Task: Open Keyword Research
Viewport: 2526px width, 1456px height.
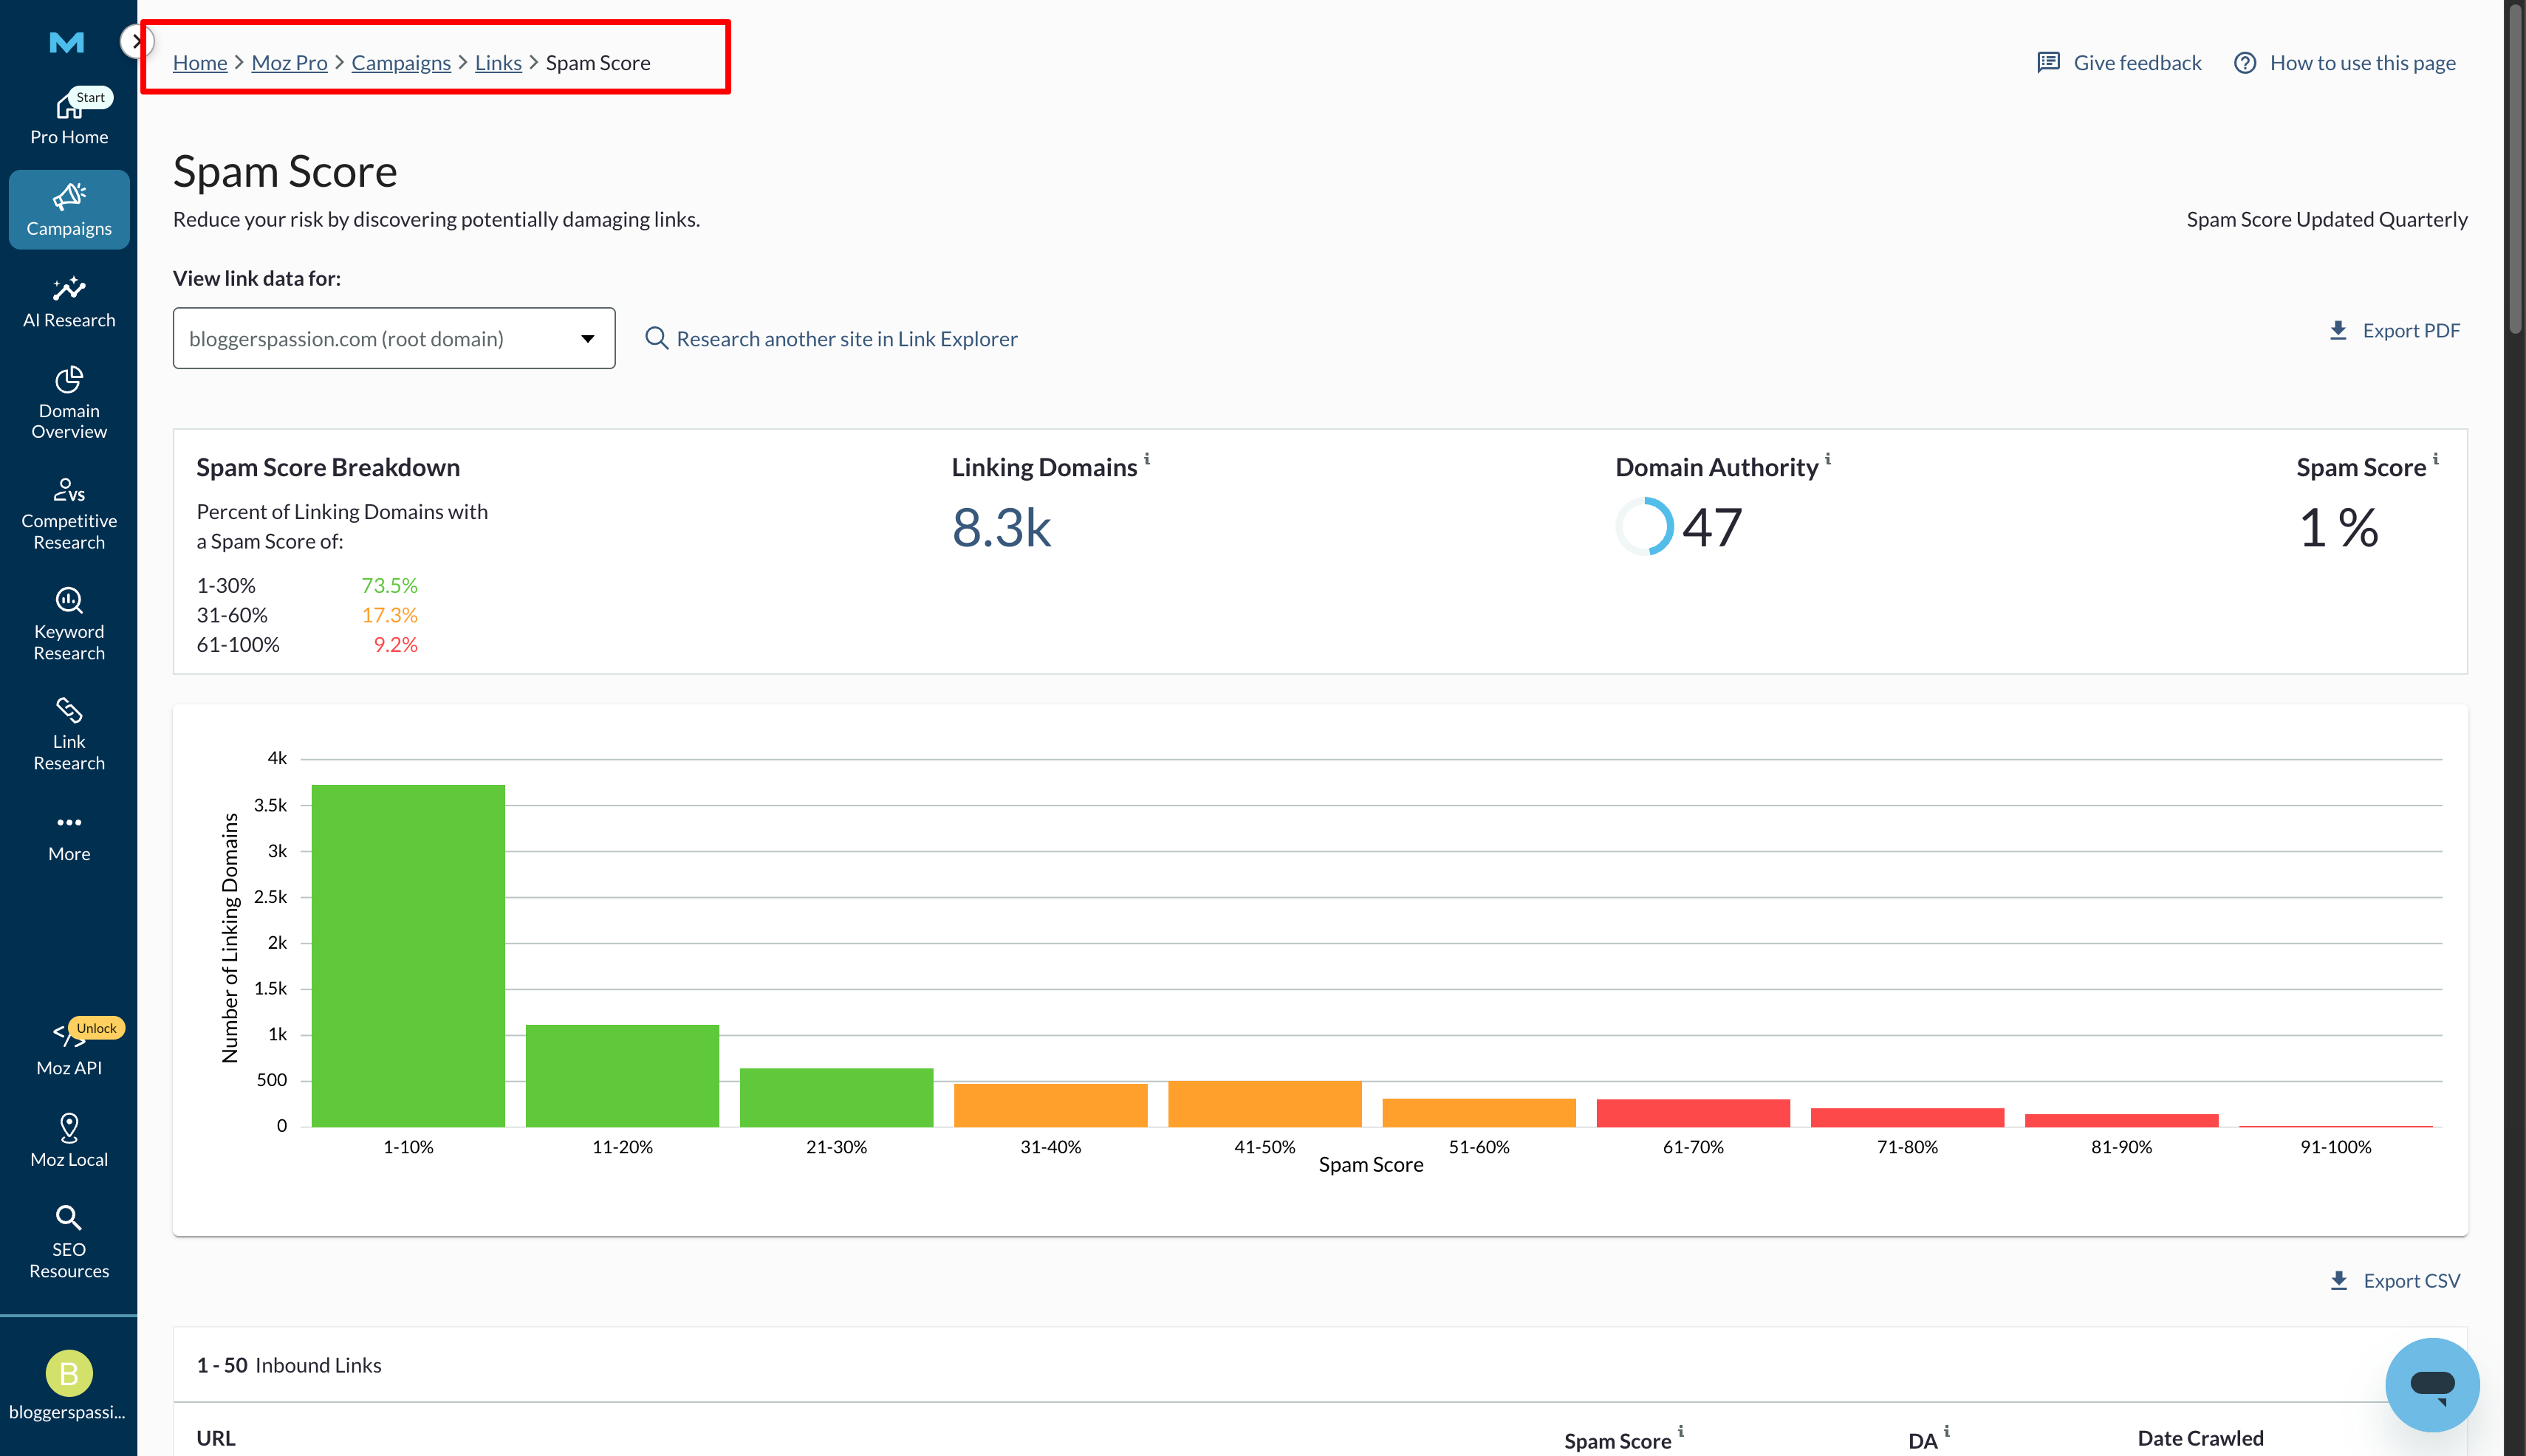Action: click(x=68, y=624)
